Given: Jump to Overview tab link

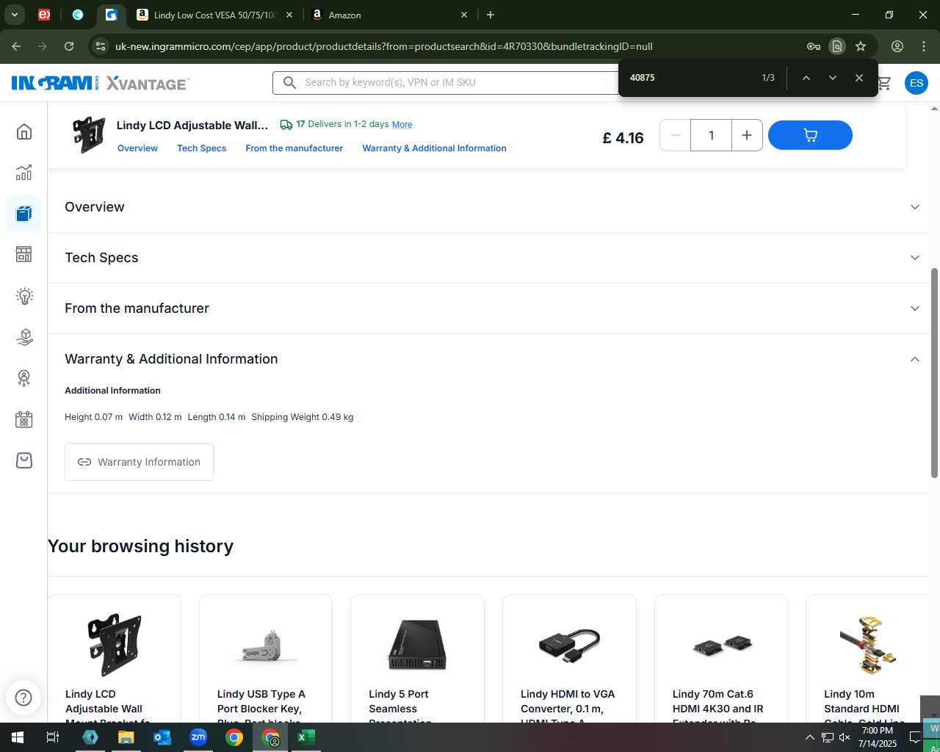Looking at the screenshot, I should 137,148.
